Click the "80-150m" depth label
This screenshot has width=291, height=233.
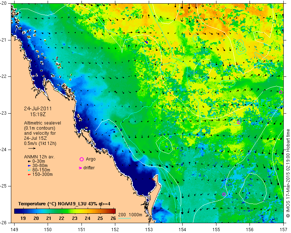point(41,170)
